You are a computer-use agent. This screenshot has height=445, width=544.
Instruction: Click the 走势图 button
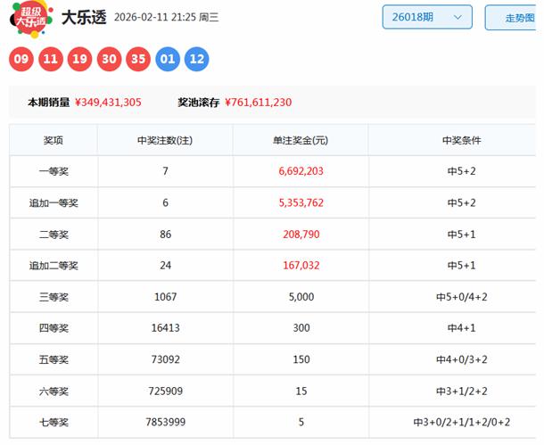tap(517, 17)
